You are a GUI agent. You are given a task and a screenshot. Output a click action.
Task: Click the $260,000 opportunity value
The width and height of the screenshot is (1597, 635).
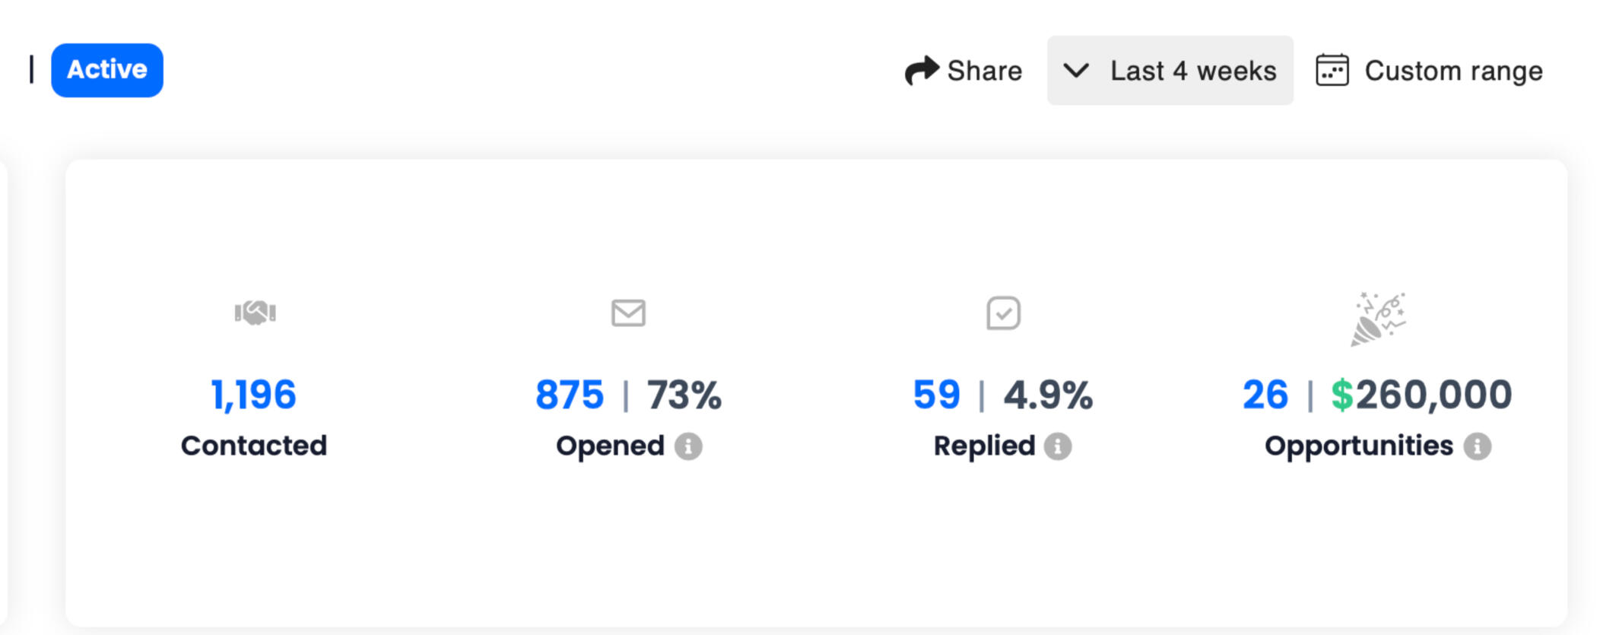tap(1421, 395)
